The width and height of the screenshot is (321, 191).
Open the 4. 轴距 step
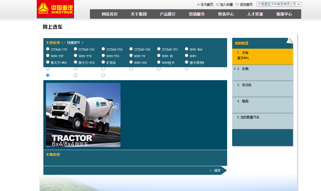(245, 101)
